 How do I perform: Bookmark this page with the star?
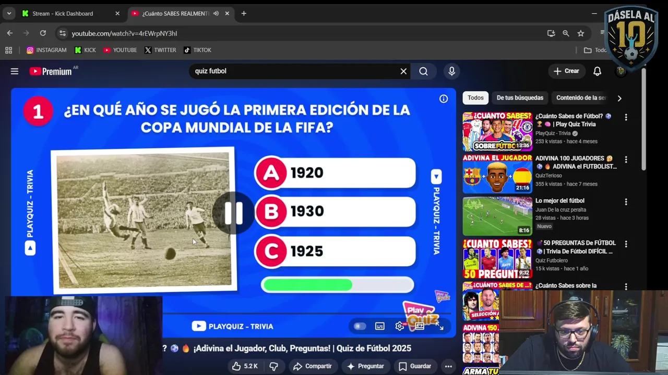pos(581,33)
